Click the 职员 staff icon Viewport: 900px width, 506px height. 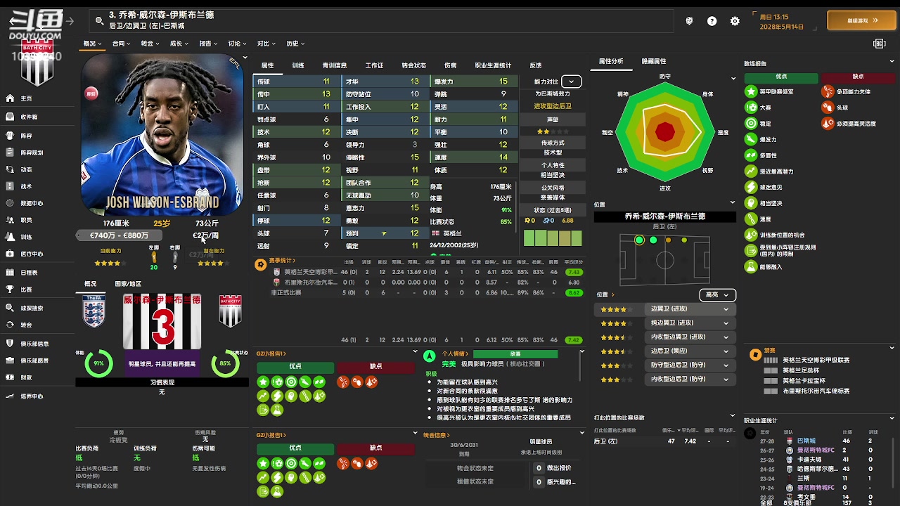(x=10, y=220)
